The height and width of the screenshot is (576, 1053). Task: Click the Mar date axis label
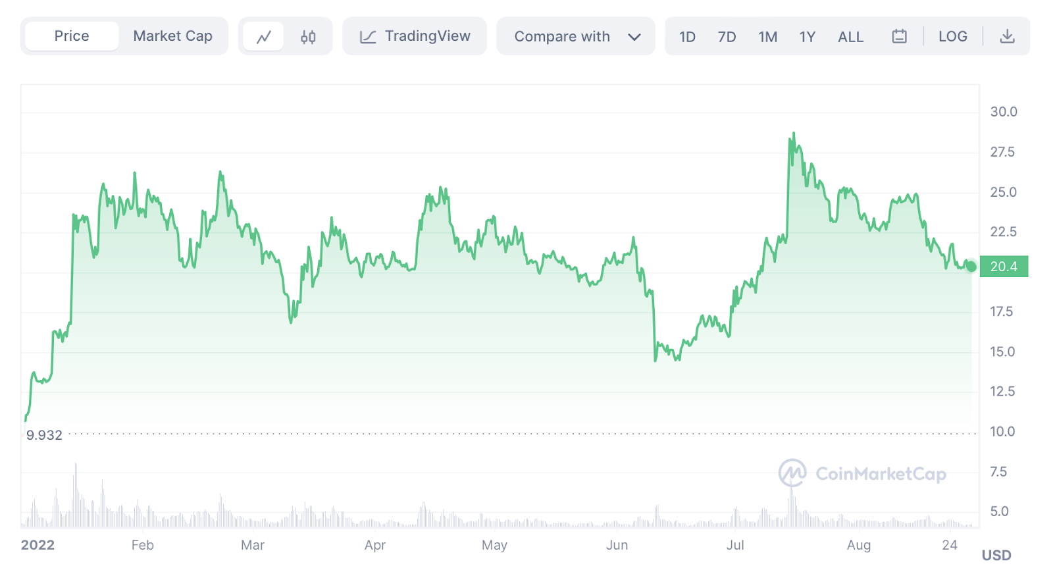253,545
